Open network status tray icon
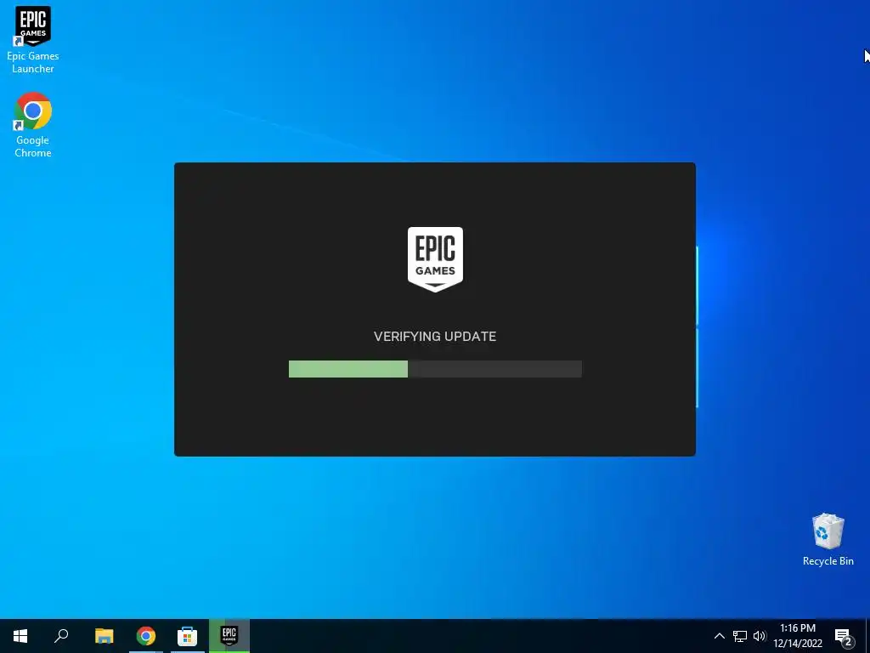 tap(740, 636)
